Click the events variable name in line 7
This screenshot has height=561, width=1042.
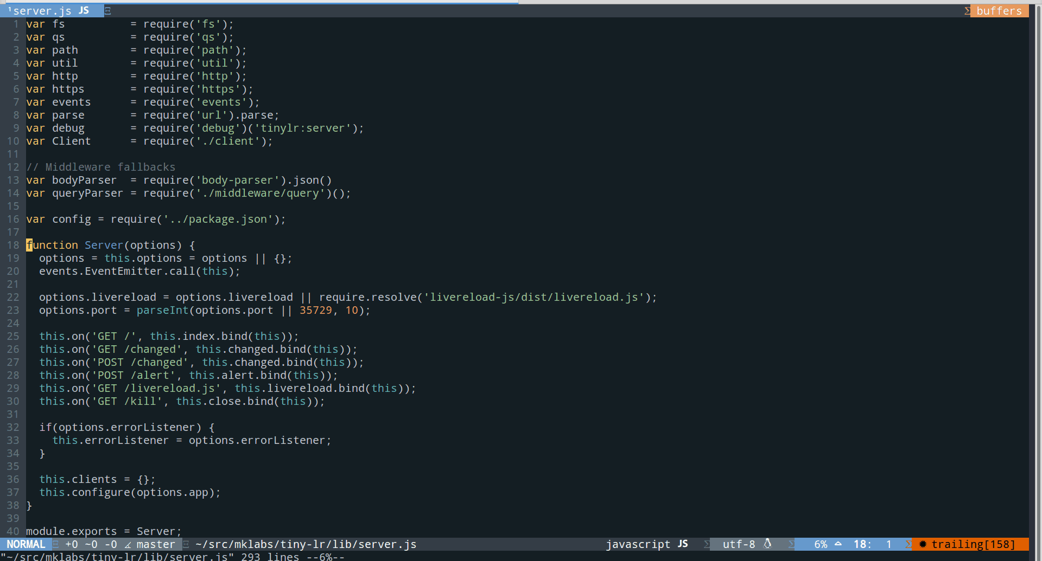point(72,102)
